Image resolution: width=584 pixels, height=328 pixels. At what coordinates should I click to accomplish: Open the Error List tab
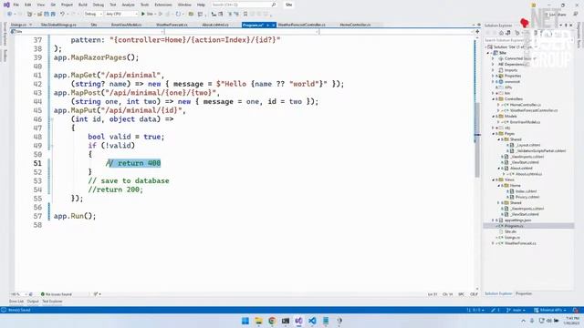[16, 302]
